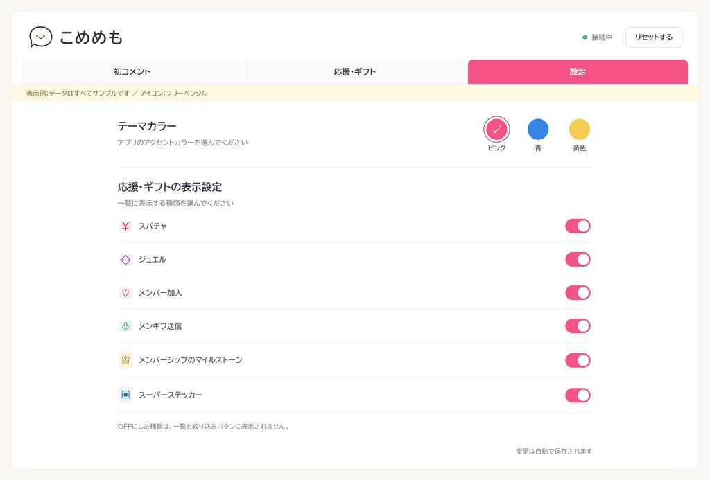Select the 設定 tab
This screenshot has width=710, height=480.
[578, 71]
